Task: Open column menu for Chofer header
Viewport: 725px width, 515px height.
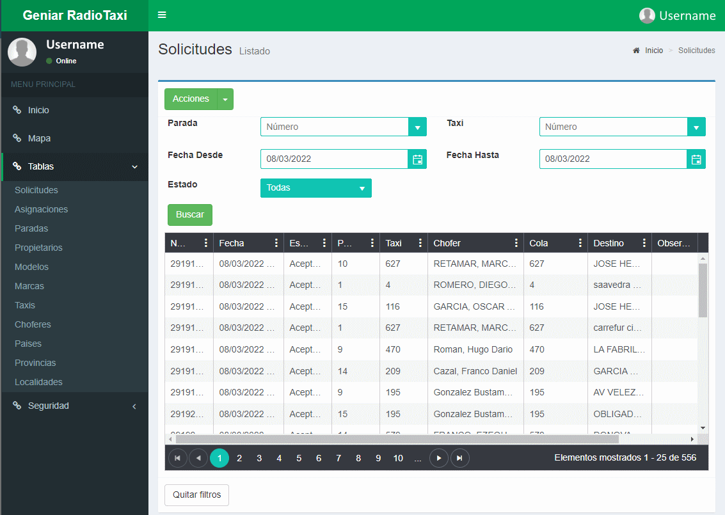Action: 516,242
